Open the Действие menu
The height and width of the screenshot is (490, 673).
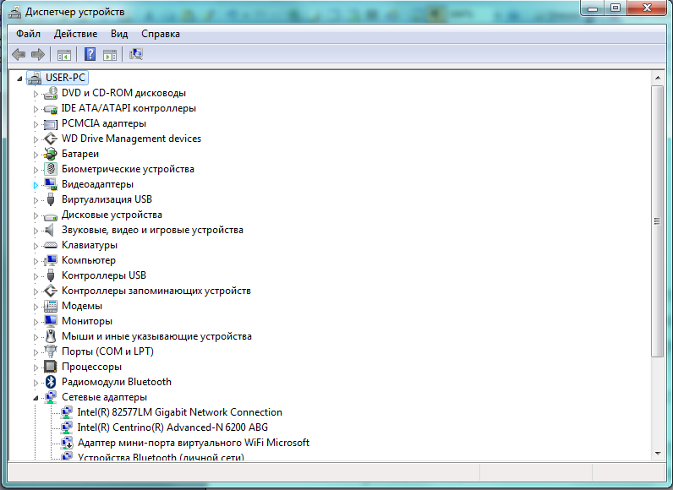coord(75,34)
